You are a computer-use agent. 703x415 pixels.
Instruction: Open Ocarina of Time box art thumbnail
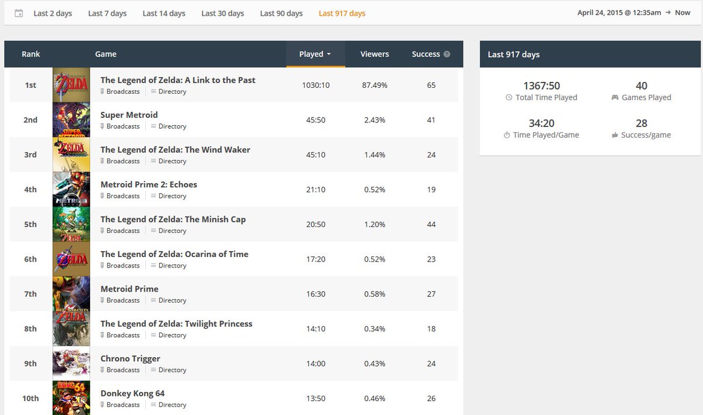click(x=71, y=259)
